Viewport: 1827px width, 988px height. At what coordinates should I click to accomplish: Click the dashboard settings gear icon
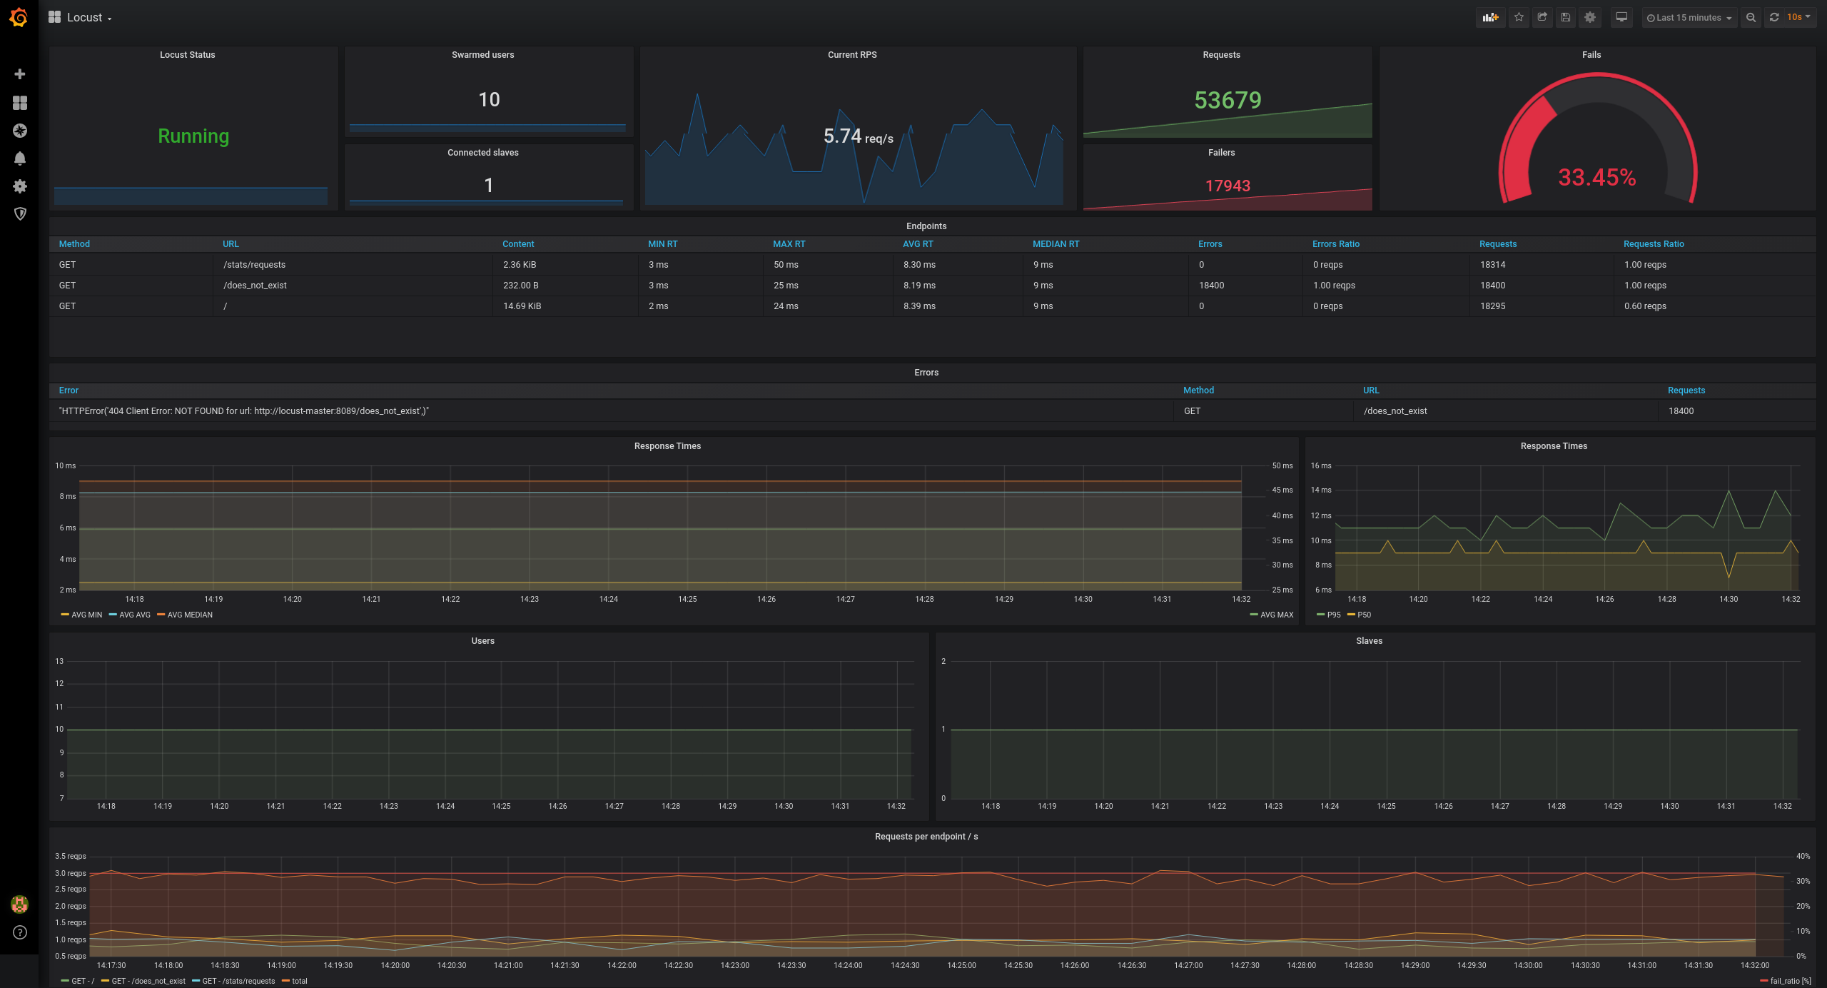click(x=1590, y=17)
